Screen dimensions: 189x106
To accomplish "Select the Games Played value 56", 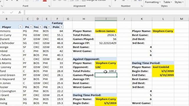I will [x=106, y=39].
